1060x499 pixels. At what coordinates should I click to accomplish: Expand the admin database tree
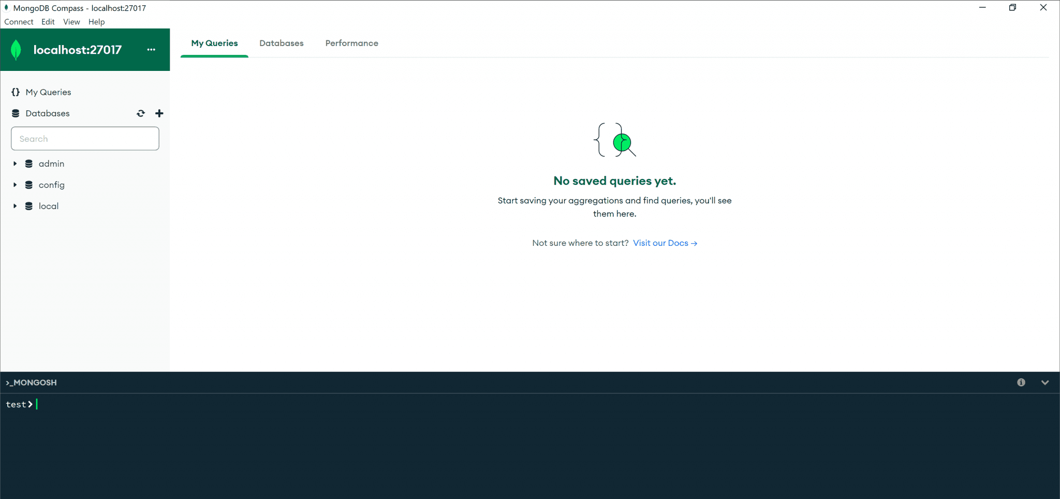[14, 163]
